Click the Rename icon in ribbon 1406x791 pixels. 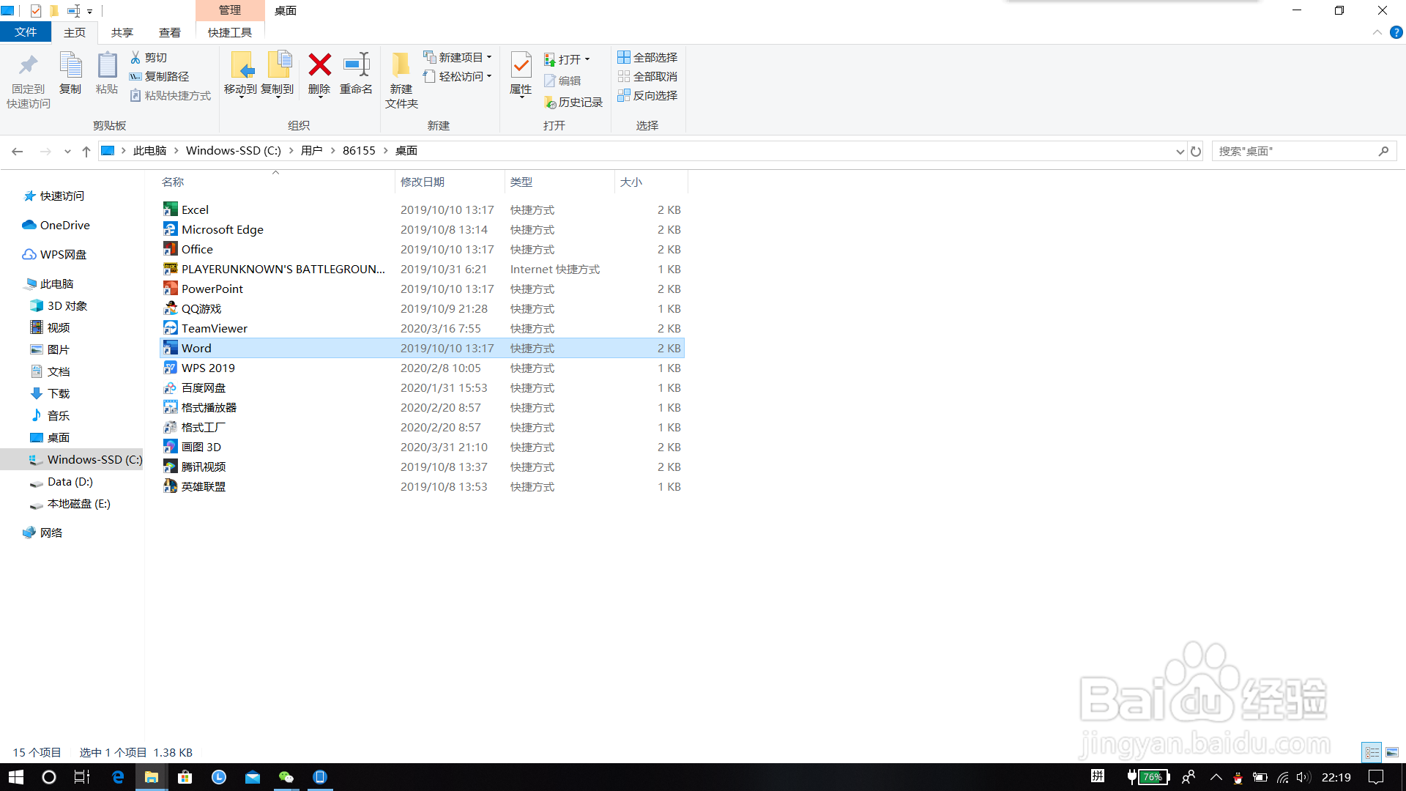356,66
